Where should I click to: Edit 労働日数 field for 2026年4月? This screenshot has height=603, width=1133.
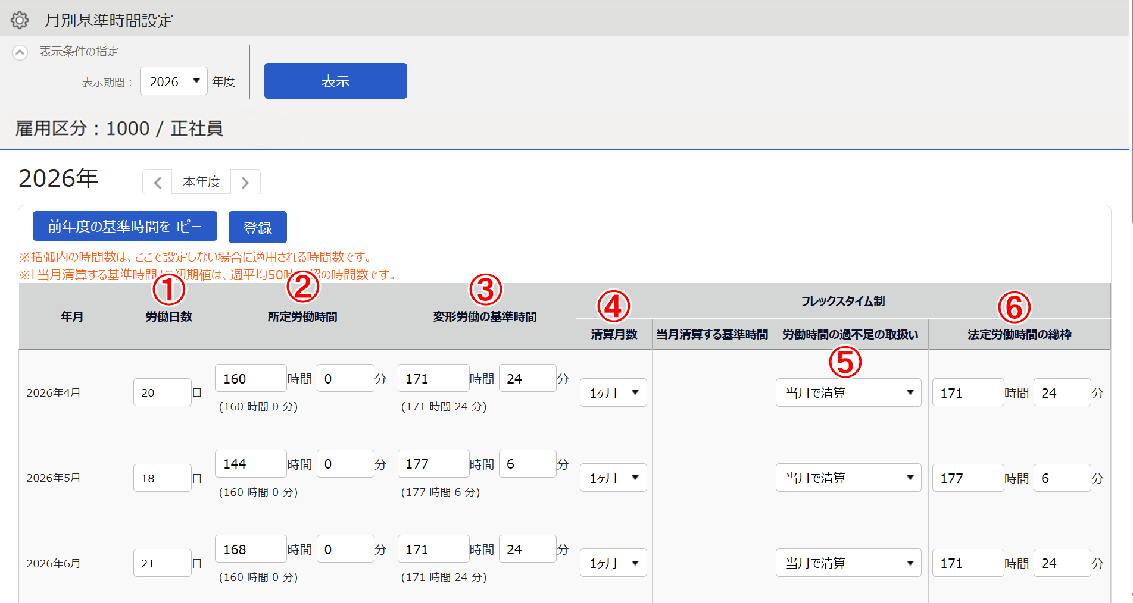point(163,392)
